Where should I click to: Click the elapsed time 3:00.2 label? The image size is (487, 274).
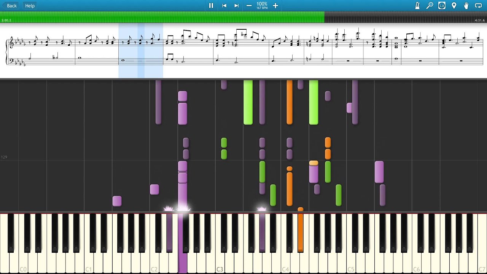(x=6, y=20)
